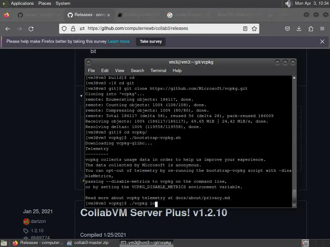Open dartzcn avatar profile
Viewport: 330px width, 247px height.
click(x=26, y=221)
